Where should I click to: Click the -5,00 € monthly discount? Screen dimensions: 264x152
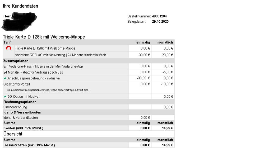coord(168,72)
